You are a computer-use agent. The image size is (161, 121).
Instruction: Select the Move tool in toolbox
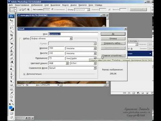11,21
